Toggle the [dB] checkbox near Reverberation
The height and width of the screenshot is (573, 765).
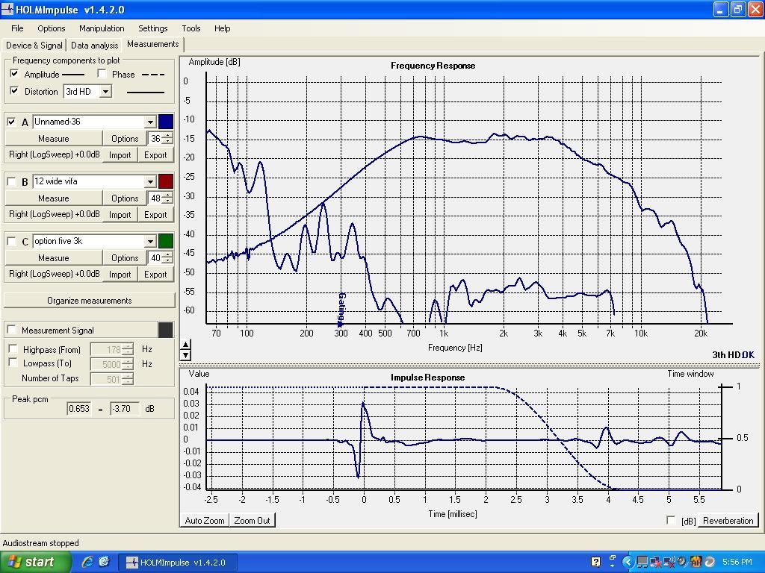tap(671, 520)
